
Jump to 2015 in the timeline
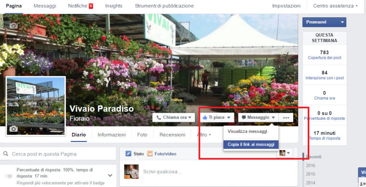pyautogui.click(x=311, y=174)
